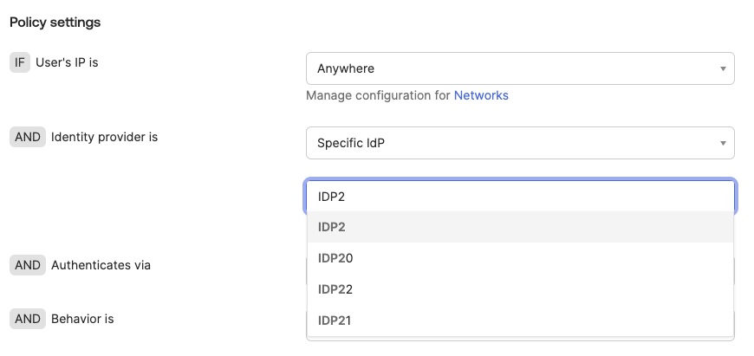
Task: Click the AND badge beside Behavior is
Action: pos(28,319)
